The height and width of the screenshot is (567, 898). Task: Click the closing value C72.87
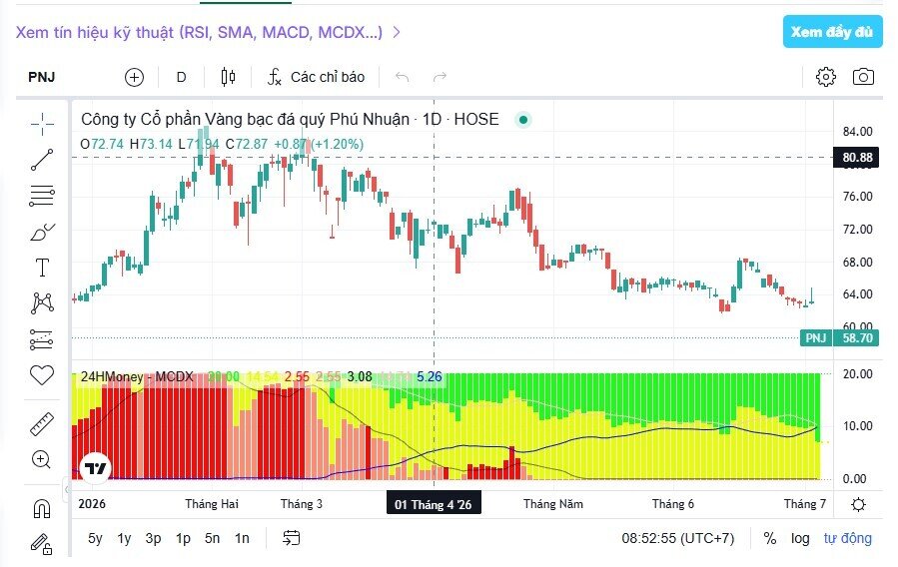point(247,144)
